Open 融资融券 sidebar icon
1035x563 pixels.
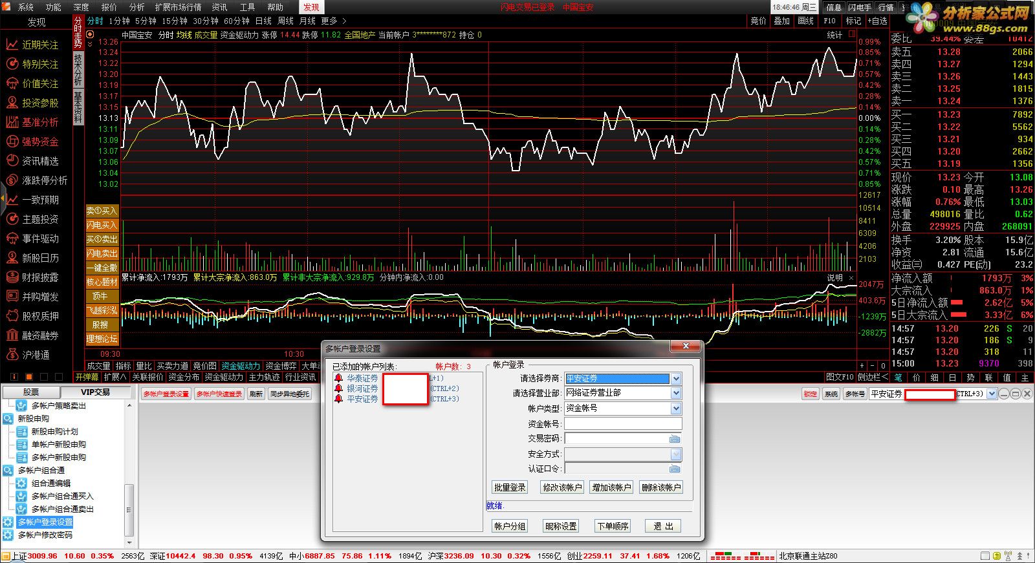click(12, 335)
